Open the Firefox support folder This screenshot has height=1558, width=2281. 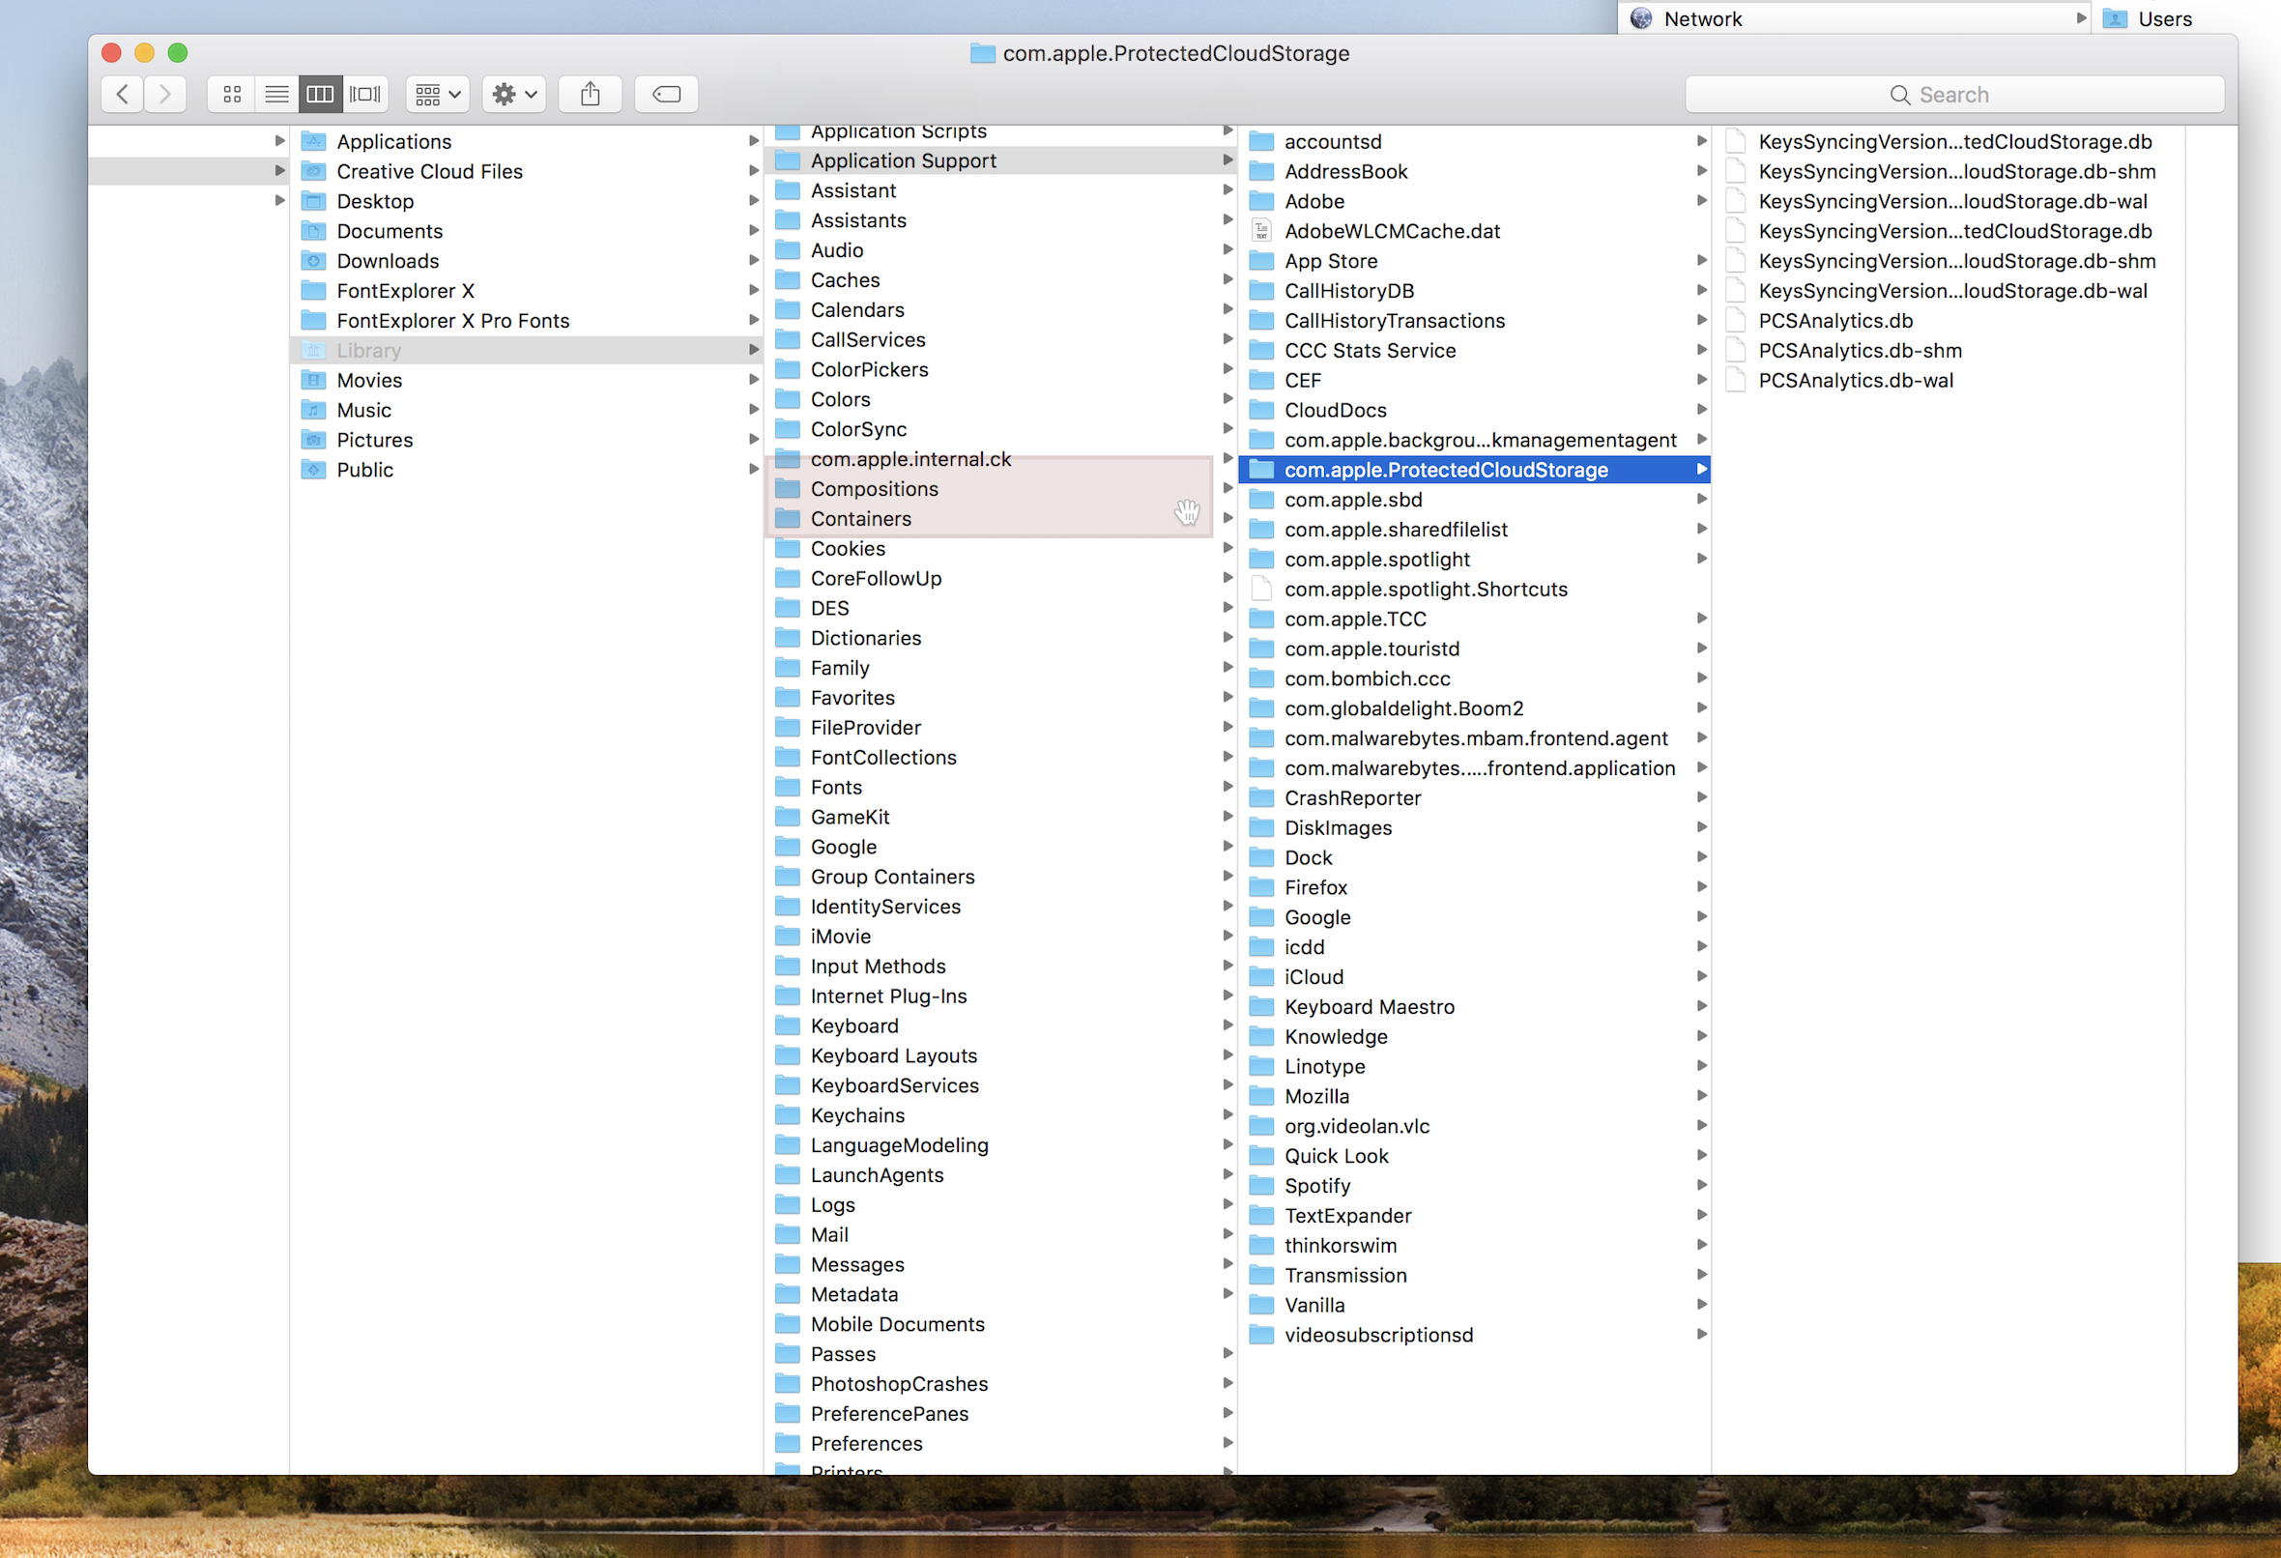coord(1315,887)
